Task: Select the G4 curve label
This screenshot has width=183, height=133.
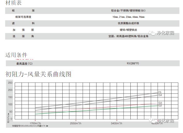Action: [160, 95]
